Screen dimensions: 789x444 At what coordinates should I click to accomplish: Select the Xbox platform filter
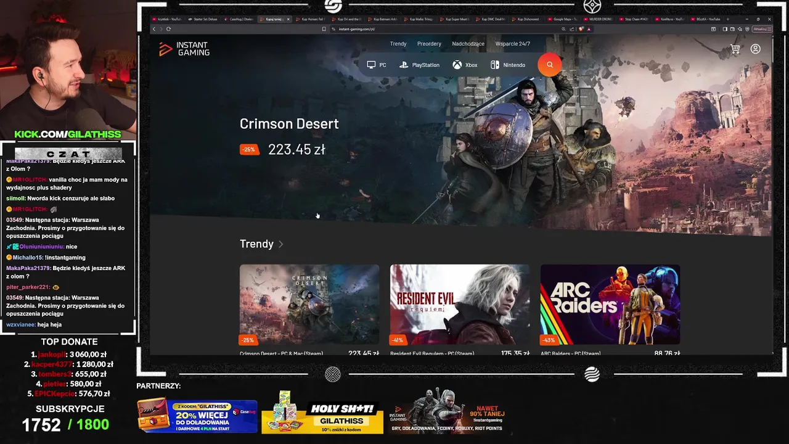click(x=465, y=65)
